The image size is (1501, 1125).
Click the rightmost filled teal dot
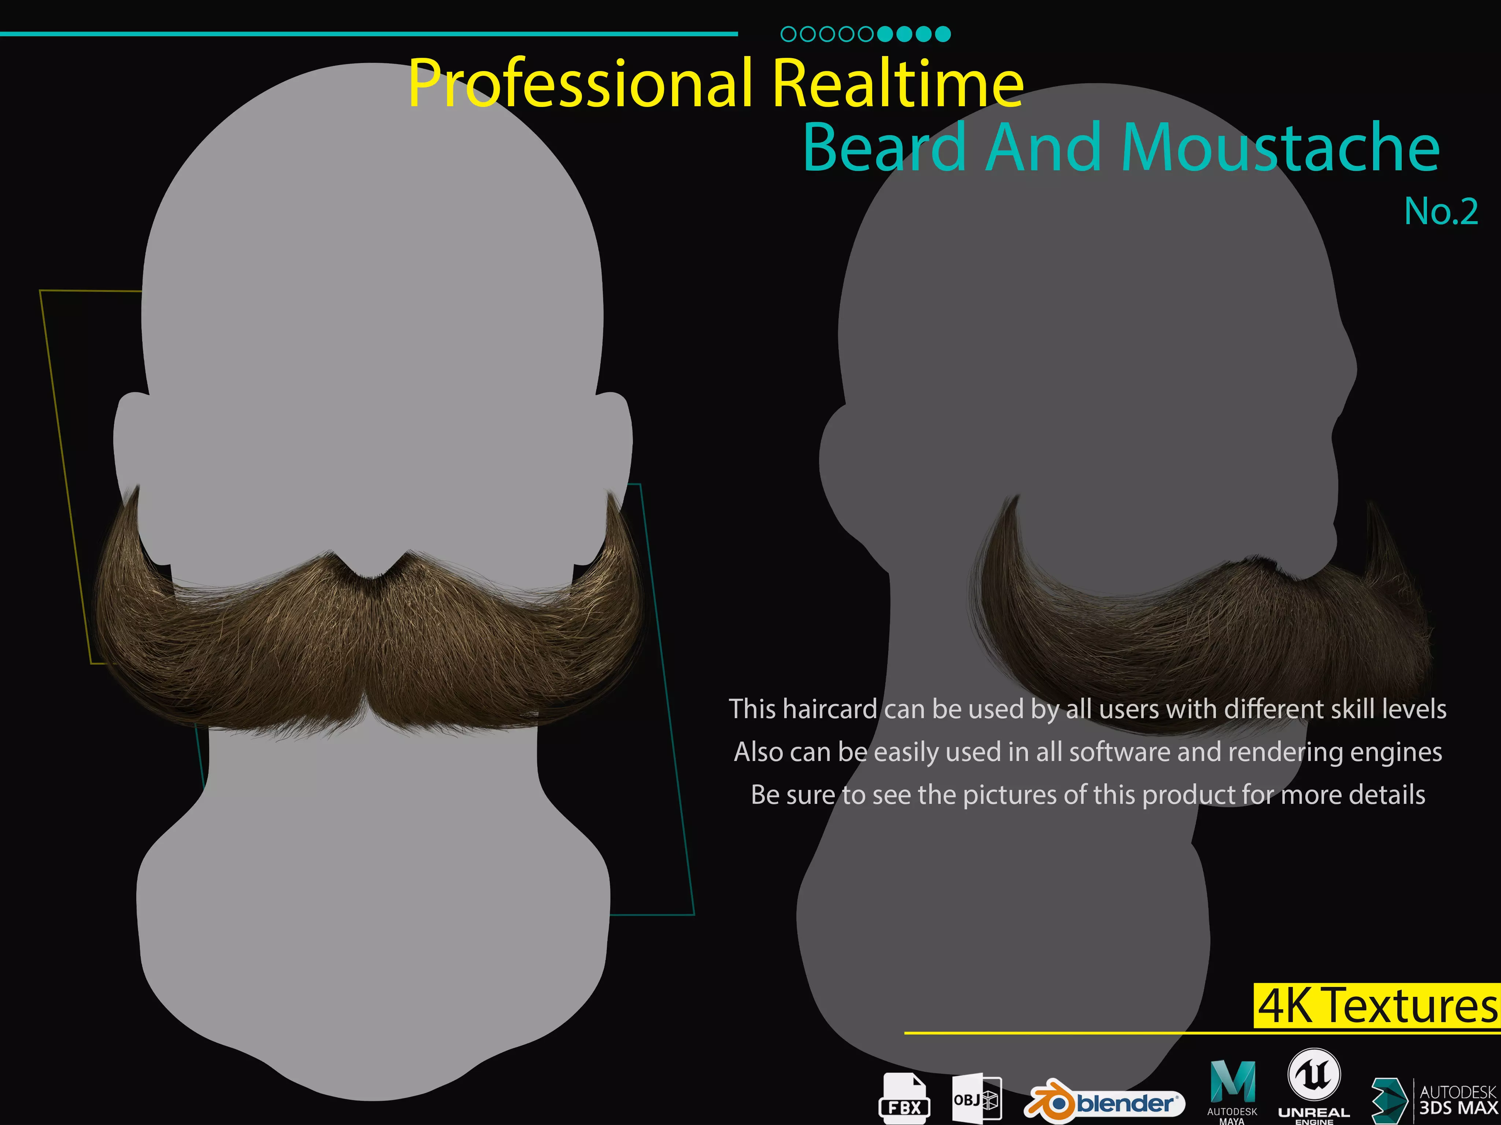click(943, 34)
